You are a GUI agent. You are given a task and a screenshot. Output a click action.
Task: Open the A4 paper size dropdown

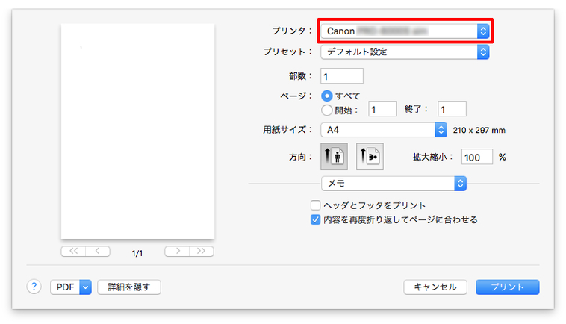coord(383,130)
